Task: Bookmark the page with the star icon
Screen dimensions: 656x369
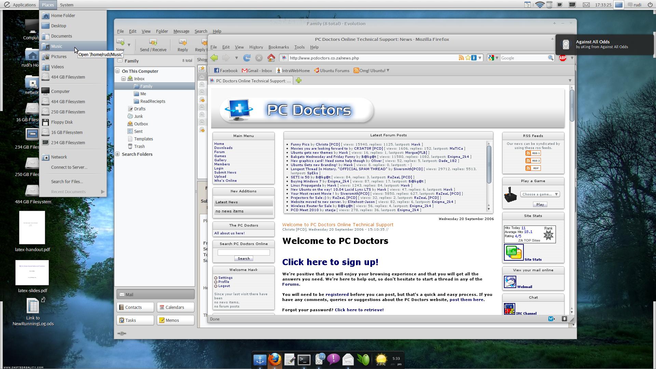Action: (x=468, y=58)
